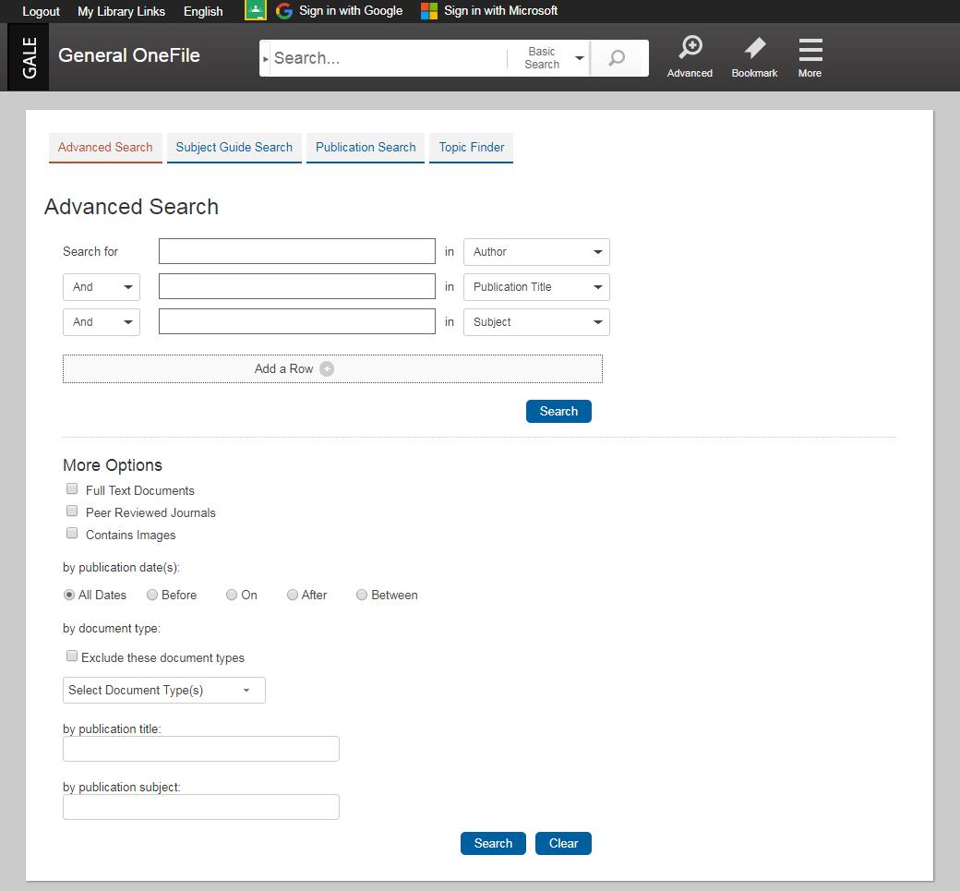Tick the Exclude these document types checkbox
This screenshot has width=960, height=891.
[72, 656]
